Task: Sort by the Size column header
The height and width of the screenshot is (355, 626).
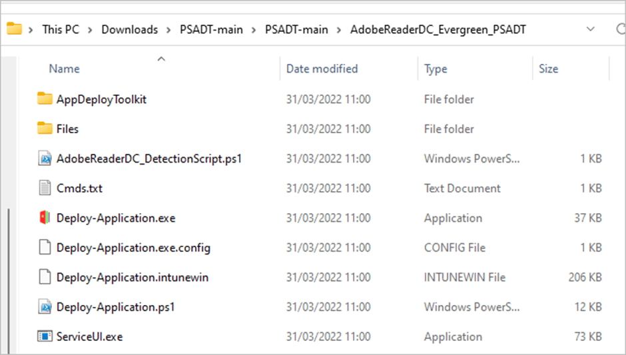Action: tap(549, 69)
